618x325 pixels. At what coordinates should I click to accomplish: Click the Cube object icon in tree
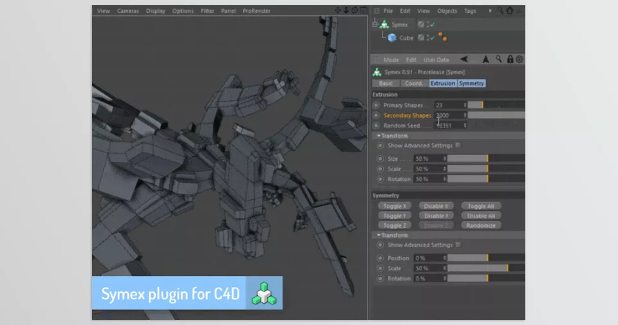(x=392, y=38)
